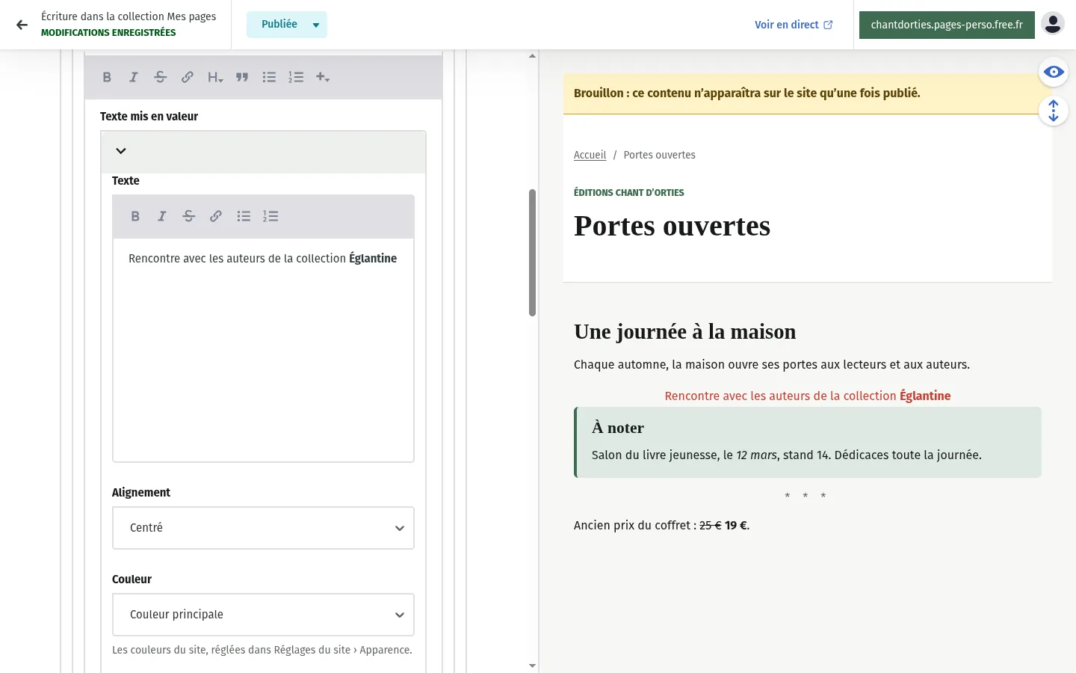The image size is (1076, 673).
Task: Click the 'MODIFICATIONS ENREGISTRÉES' status text
Action: coord(108,33)
